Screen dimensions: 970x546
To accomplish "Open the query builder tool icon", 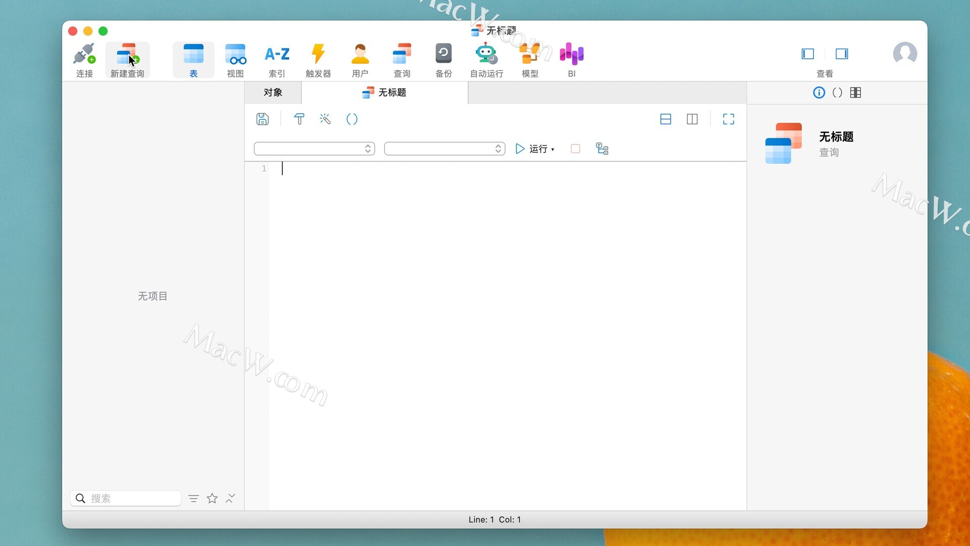I will tap(299, 119).
